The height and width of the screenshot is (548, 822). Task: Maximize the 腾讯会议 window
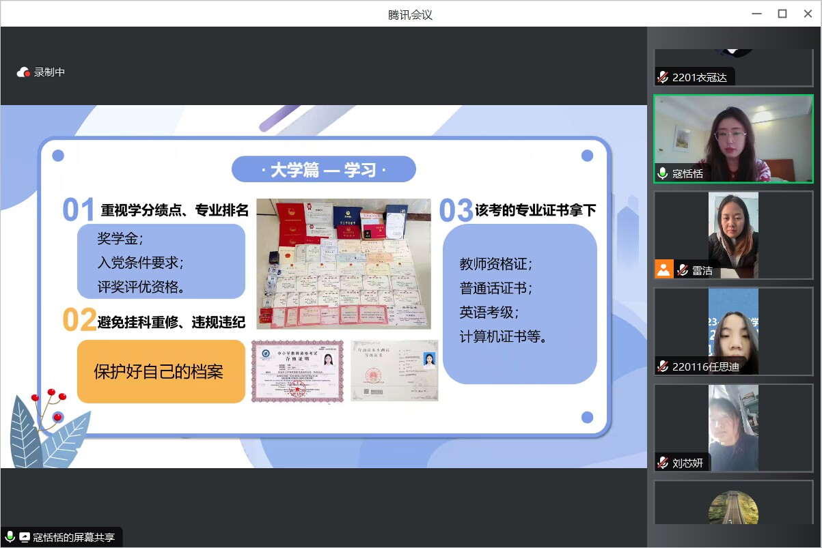coord(782,14)
